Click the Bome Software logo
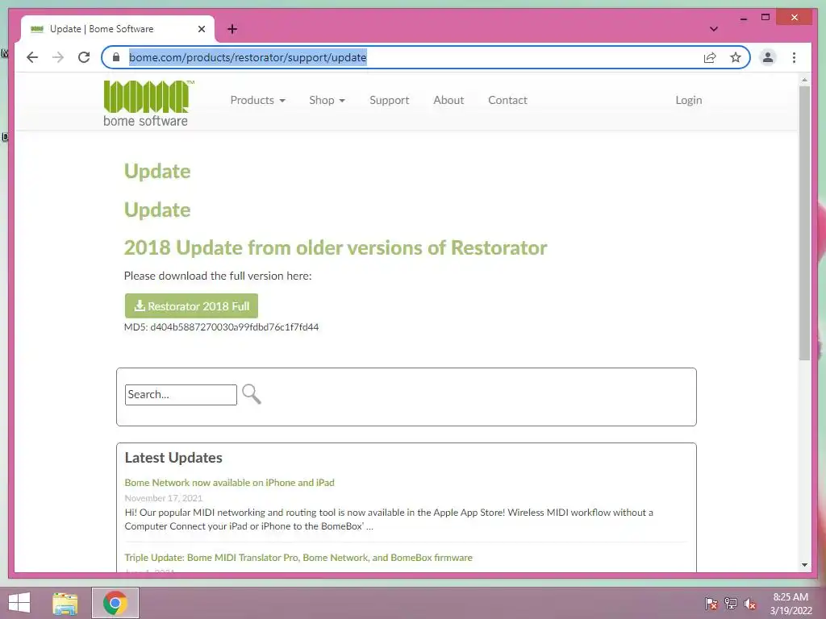This screenshot has width=826, height=619. click(x=148, y=104)
